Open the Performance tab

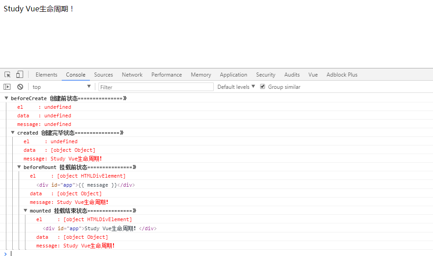pyautogui.click(x=167, y=75)
